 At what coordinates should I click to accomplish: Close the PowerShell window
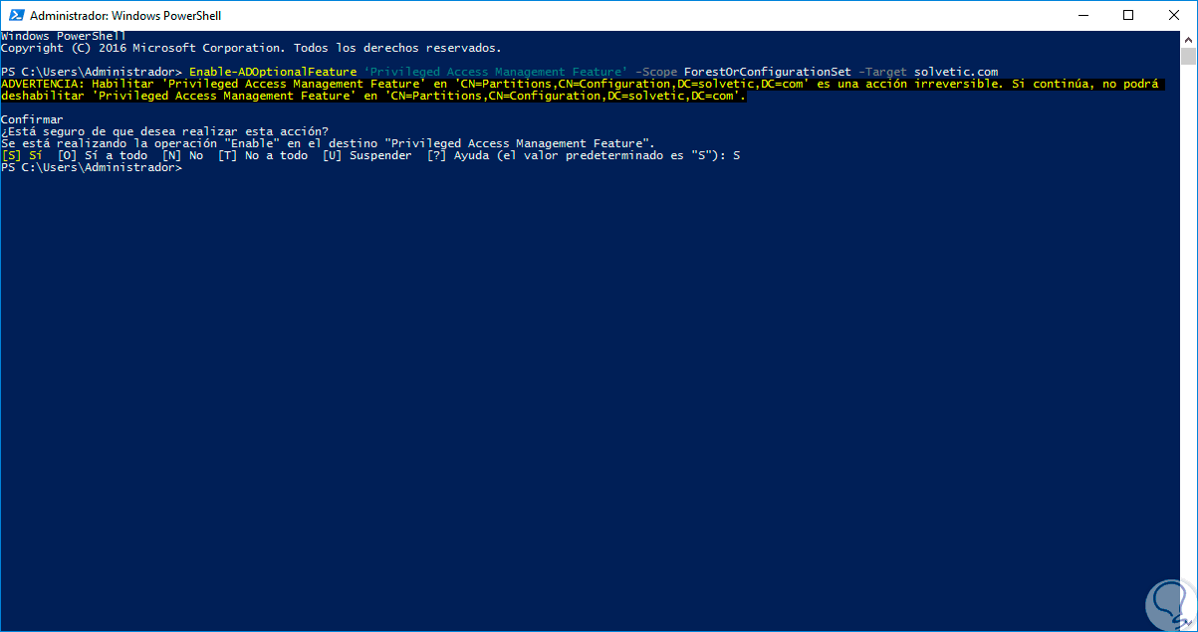click(1173, 15)
